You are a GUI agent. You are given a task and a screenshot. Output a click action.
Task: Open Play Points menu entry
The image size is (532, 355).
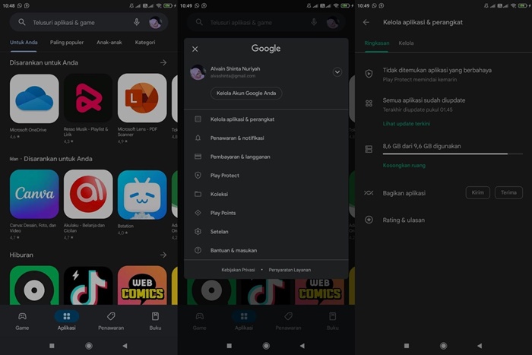pos(266,213)
